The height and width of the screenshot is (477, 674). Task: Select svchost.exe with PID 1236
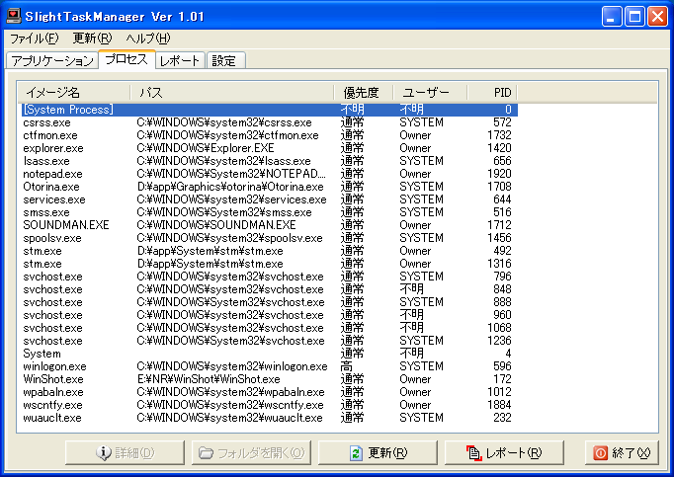[x=270, y=341]
